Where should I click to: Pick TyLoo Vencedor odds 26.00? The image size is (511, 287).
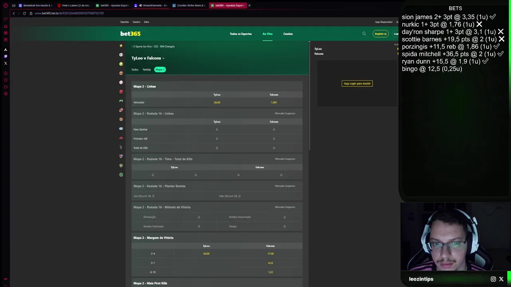coord(217,102)
